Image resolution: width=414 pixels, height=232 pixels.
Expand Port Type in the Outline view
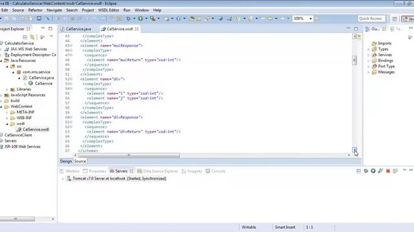(369, 66)
